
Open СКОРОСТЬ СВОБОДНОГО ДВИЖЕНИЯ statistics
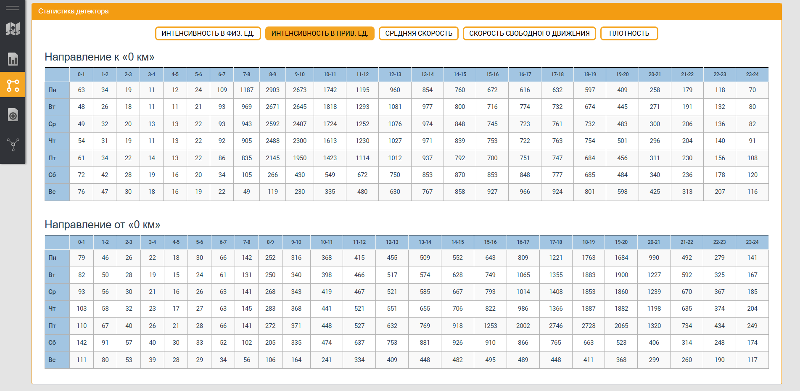tap(529, 33)
